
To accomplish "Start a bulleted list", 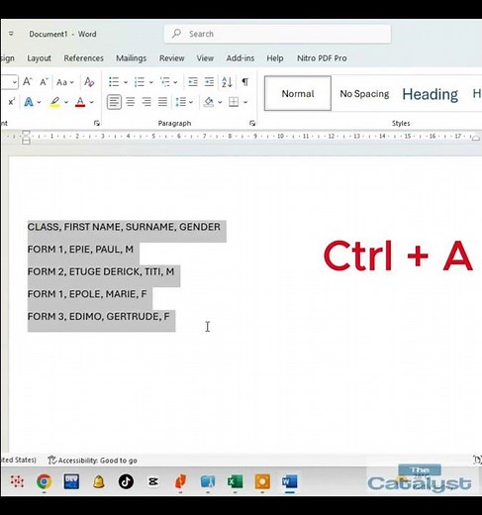I will [x=114, y=82].
